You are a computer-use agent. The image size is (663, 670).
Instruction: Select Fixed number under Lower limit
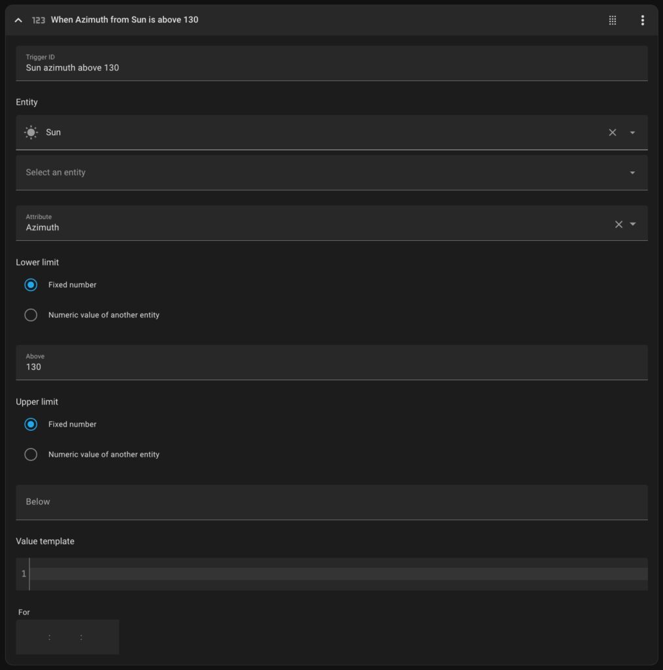pos(31,285)
